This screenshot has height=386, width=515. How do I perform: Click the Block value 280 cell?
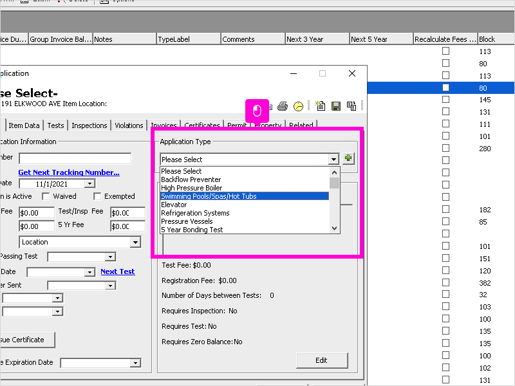(485, 149)
